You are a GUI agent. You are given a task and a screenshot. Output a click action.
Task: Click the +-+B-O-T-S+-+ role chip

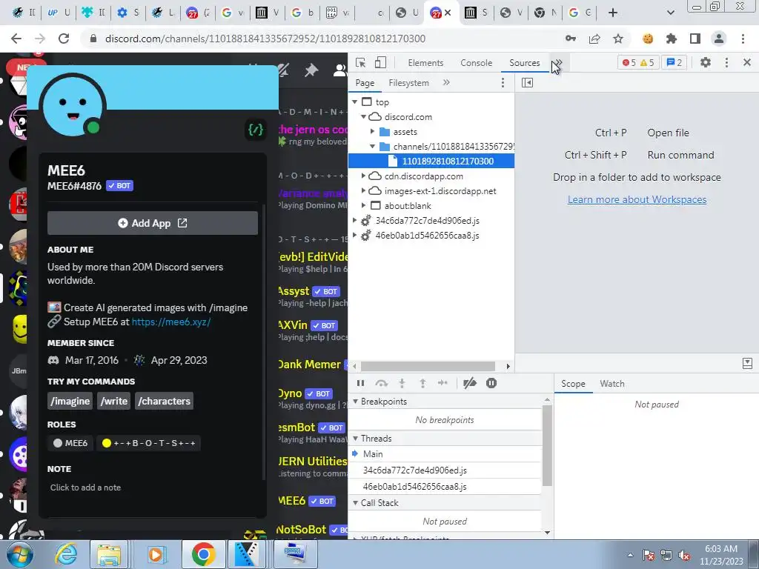(x=148, y=443)
